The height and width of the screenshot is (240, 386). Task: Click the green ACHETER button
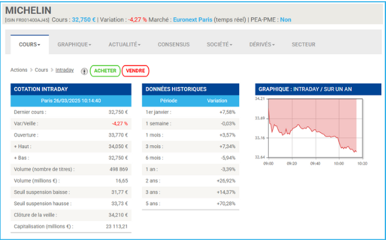(x=105, y=71)
